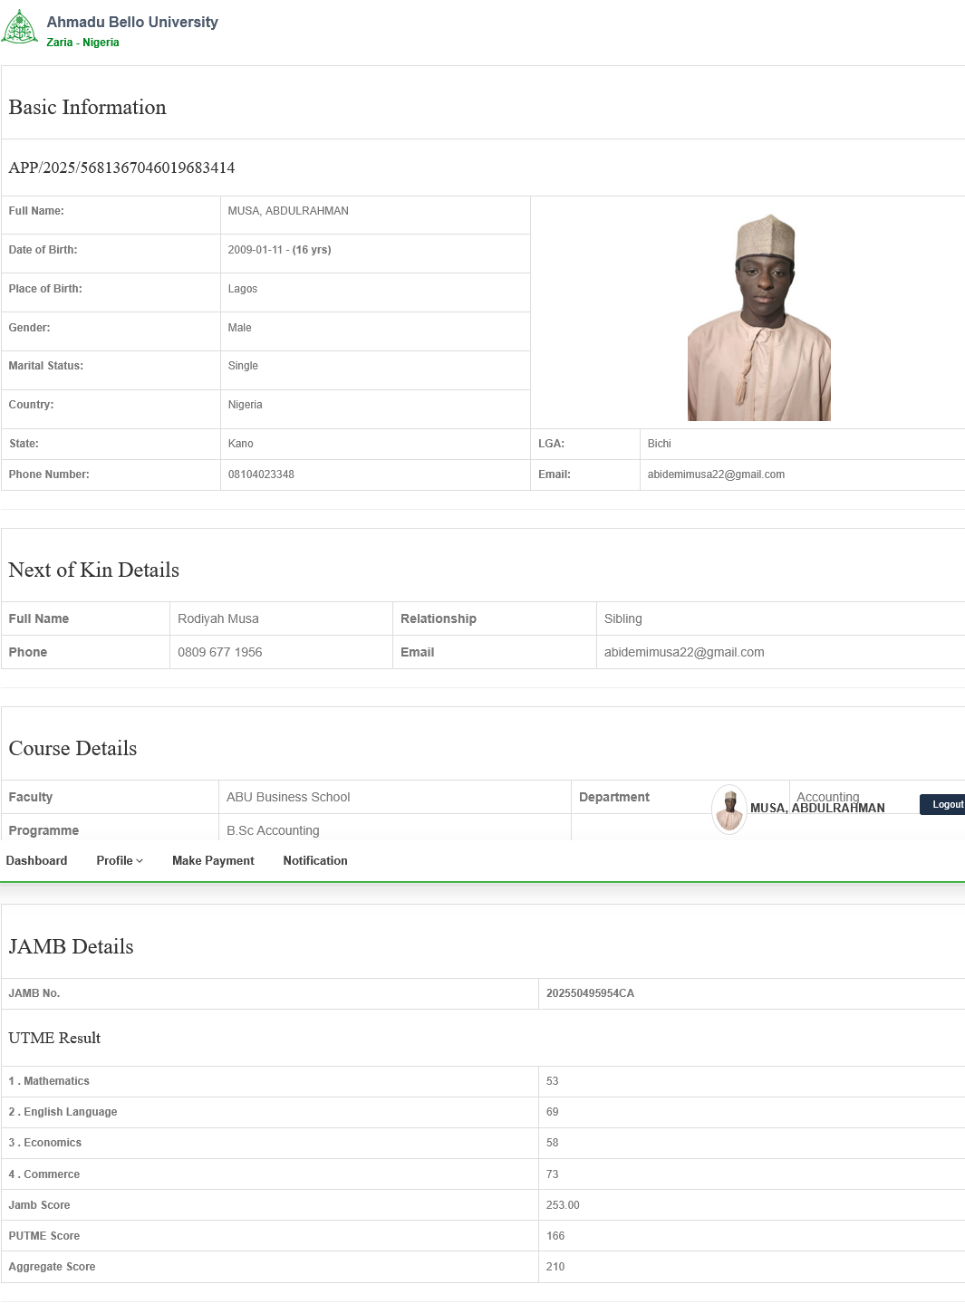Click the Ahmadu Bello University title text
Screen dimensions: 965x1313
(x=132, y=22)
